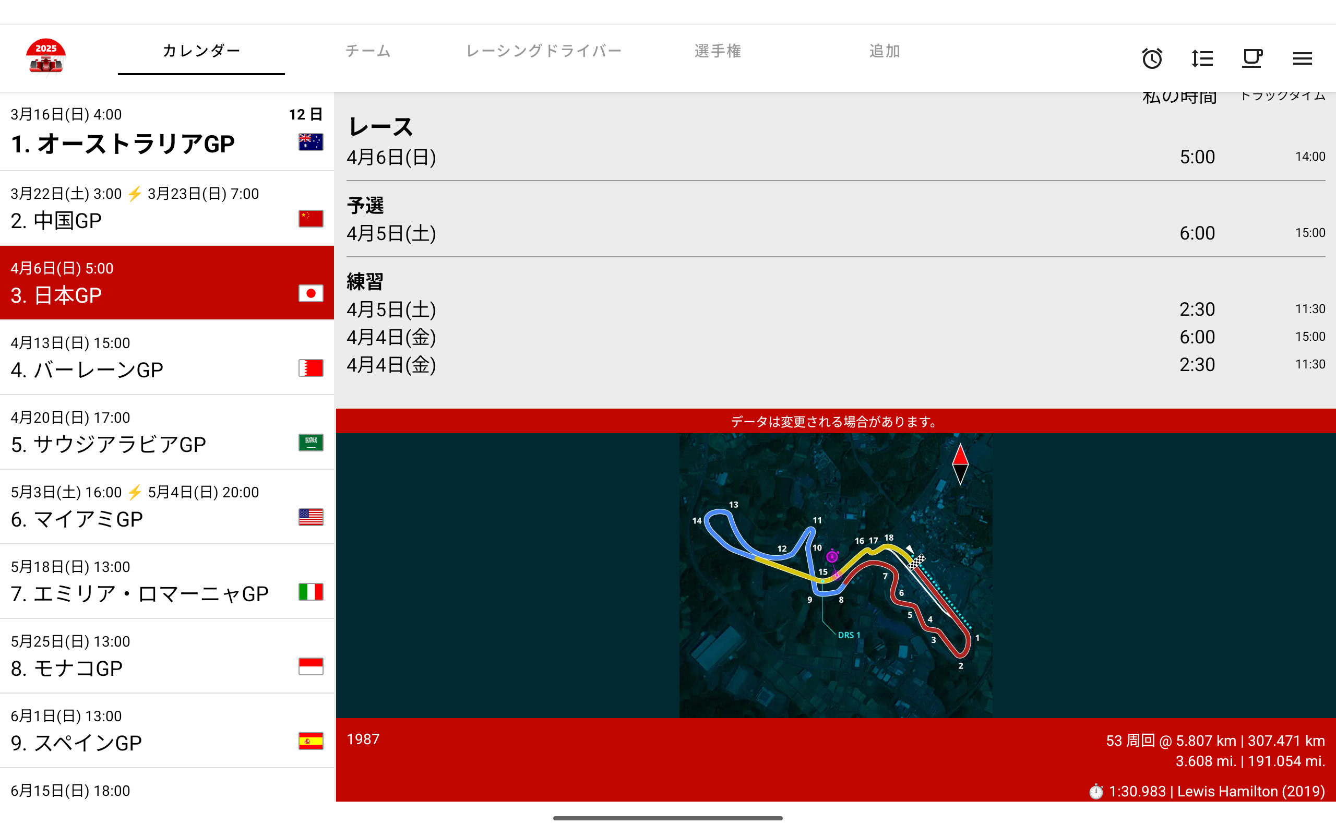The height and width of the screenshot is (835, 1336).
Task: Open the レーシングドライバー tab
Action: [544, 51]
